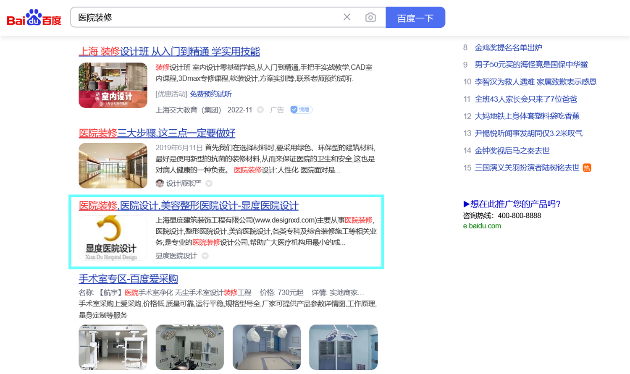Open the third operating room product image
The image size is (630, 374).
pos(267,347)
